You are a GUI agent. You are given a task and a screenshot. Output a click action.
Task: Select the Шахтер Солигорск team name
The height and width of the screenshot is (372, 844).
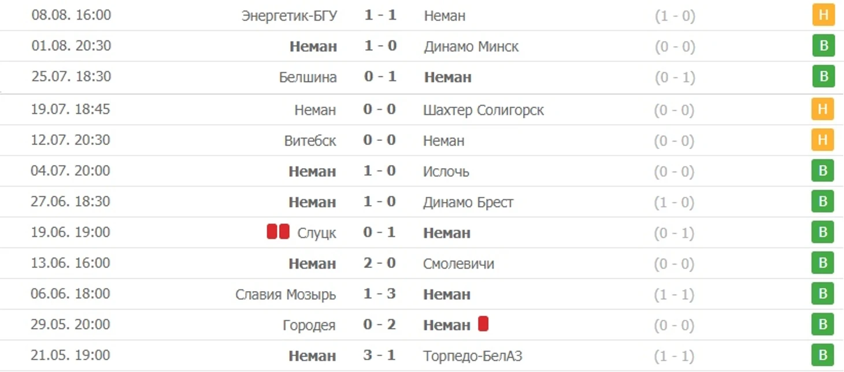(x=483, y=110)
